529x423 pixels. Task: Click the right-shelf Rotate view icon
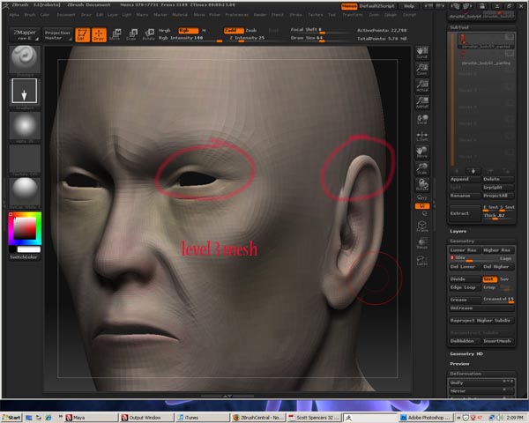click(x=422, y=185)
